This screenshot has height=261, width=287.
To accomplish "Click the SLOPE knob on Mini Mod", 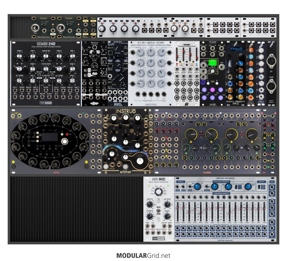I will [167, 216].
